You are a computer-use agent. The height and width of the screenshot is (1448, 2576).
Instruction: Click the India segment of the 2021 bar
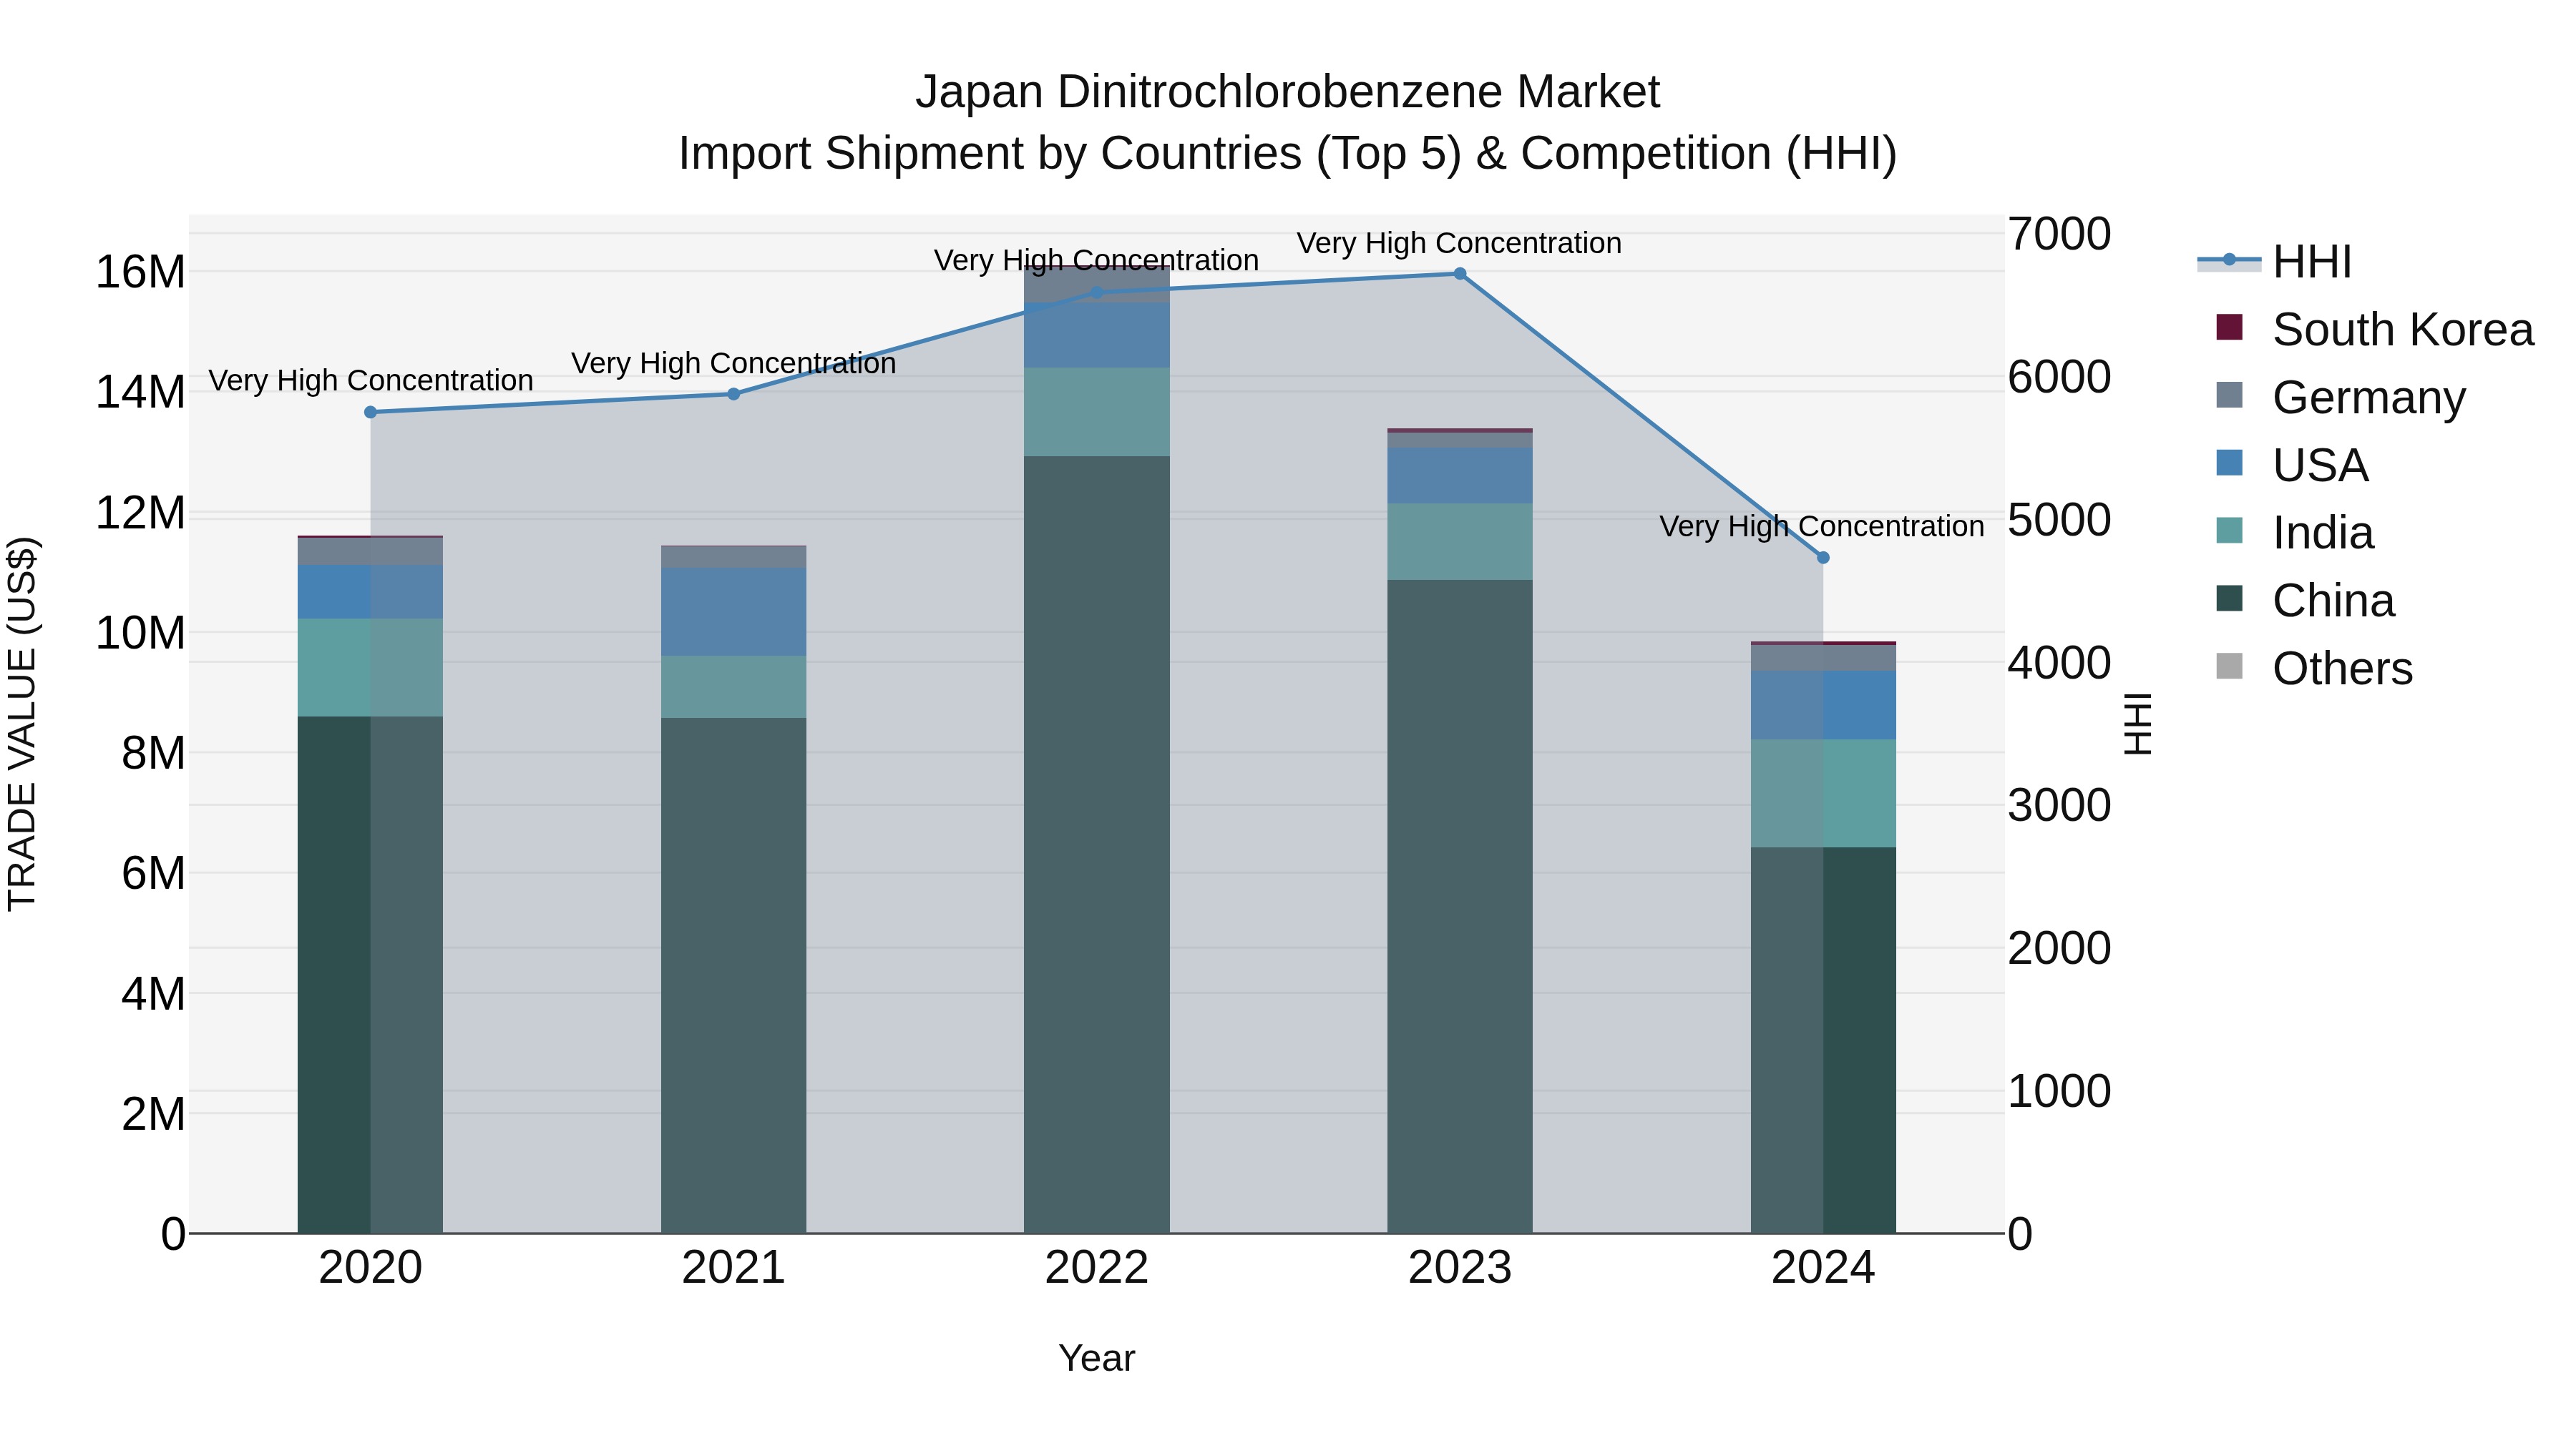(733, 686)
